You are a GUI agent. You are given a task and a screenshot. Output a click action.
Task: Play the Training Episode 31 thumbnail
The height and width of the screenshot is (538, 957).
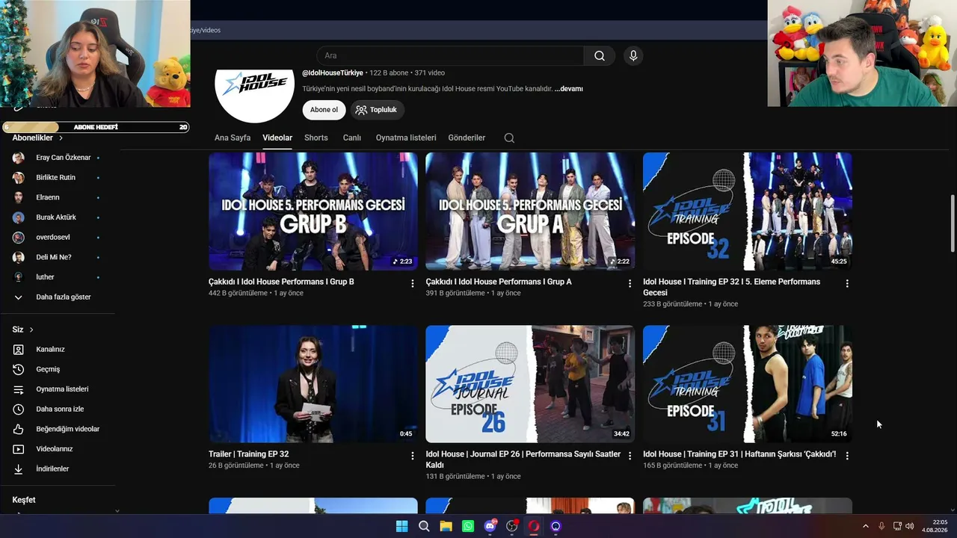pyautogui.click(x=748, y=384)
